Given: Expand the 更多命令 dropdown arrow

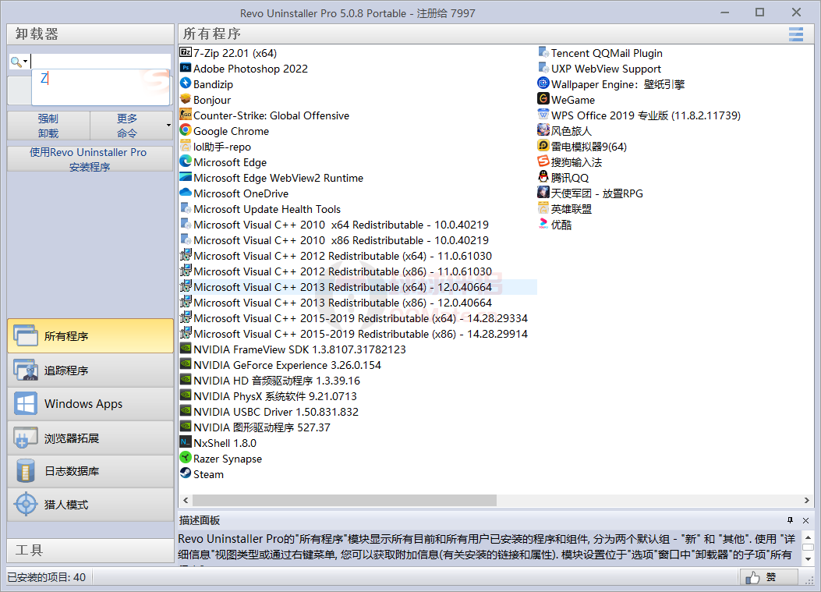Looking at the screenshot, I should point(168,126).
